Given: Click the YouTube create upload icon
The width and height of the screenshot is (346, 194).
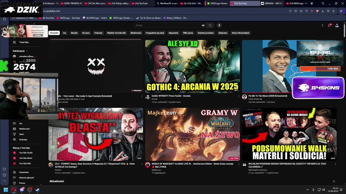Looking at the screenshot, I should pos(322,25).
